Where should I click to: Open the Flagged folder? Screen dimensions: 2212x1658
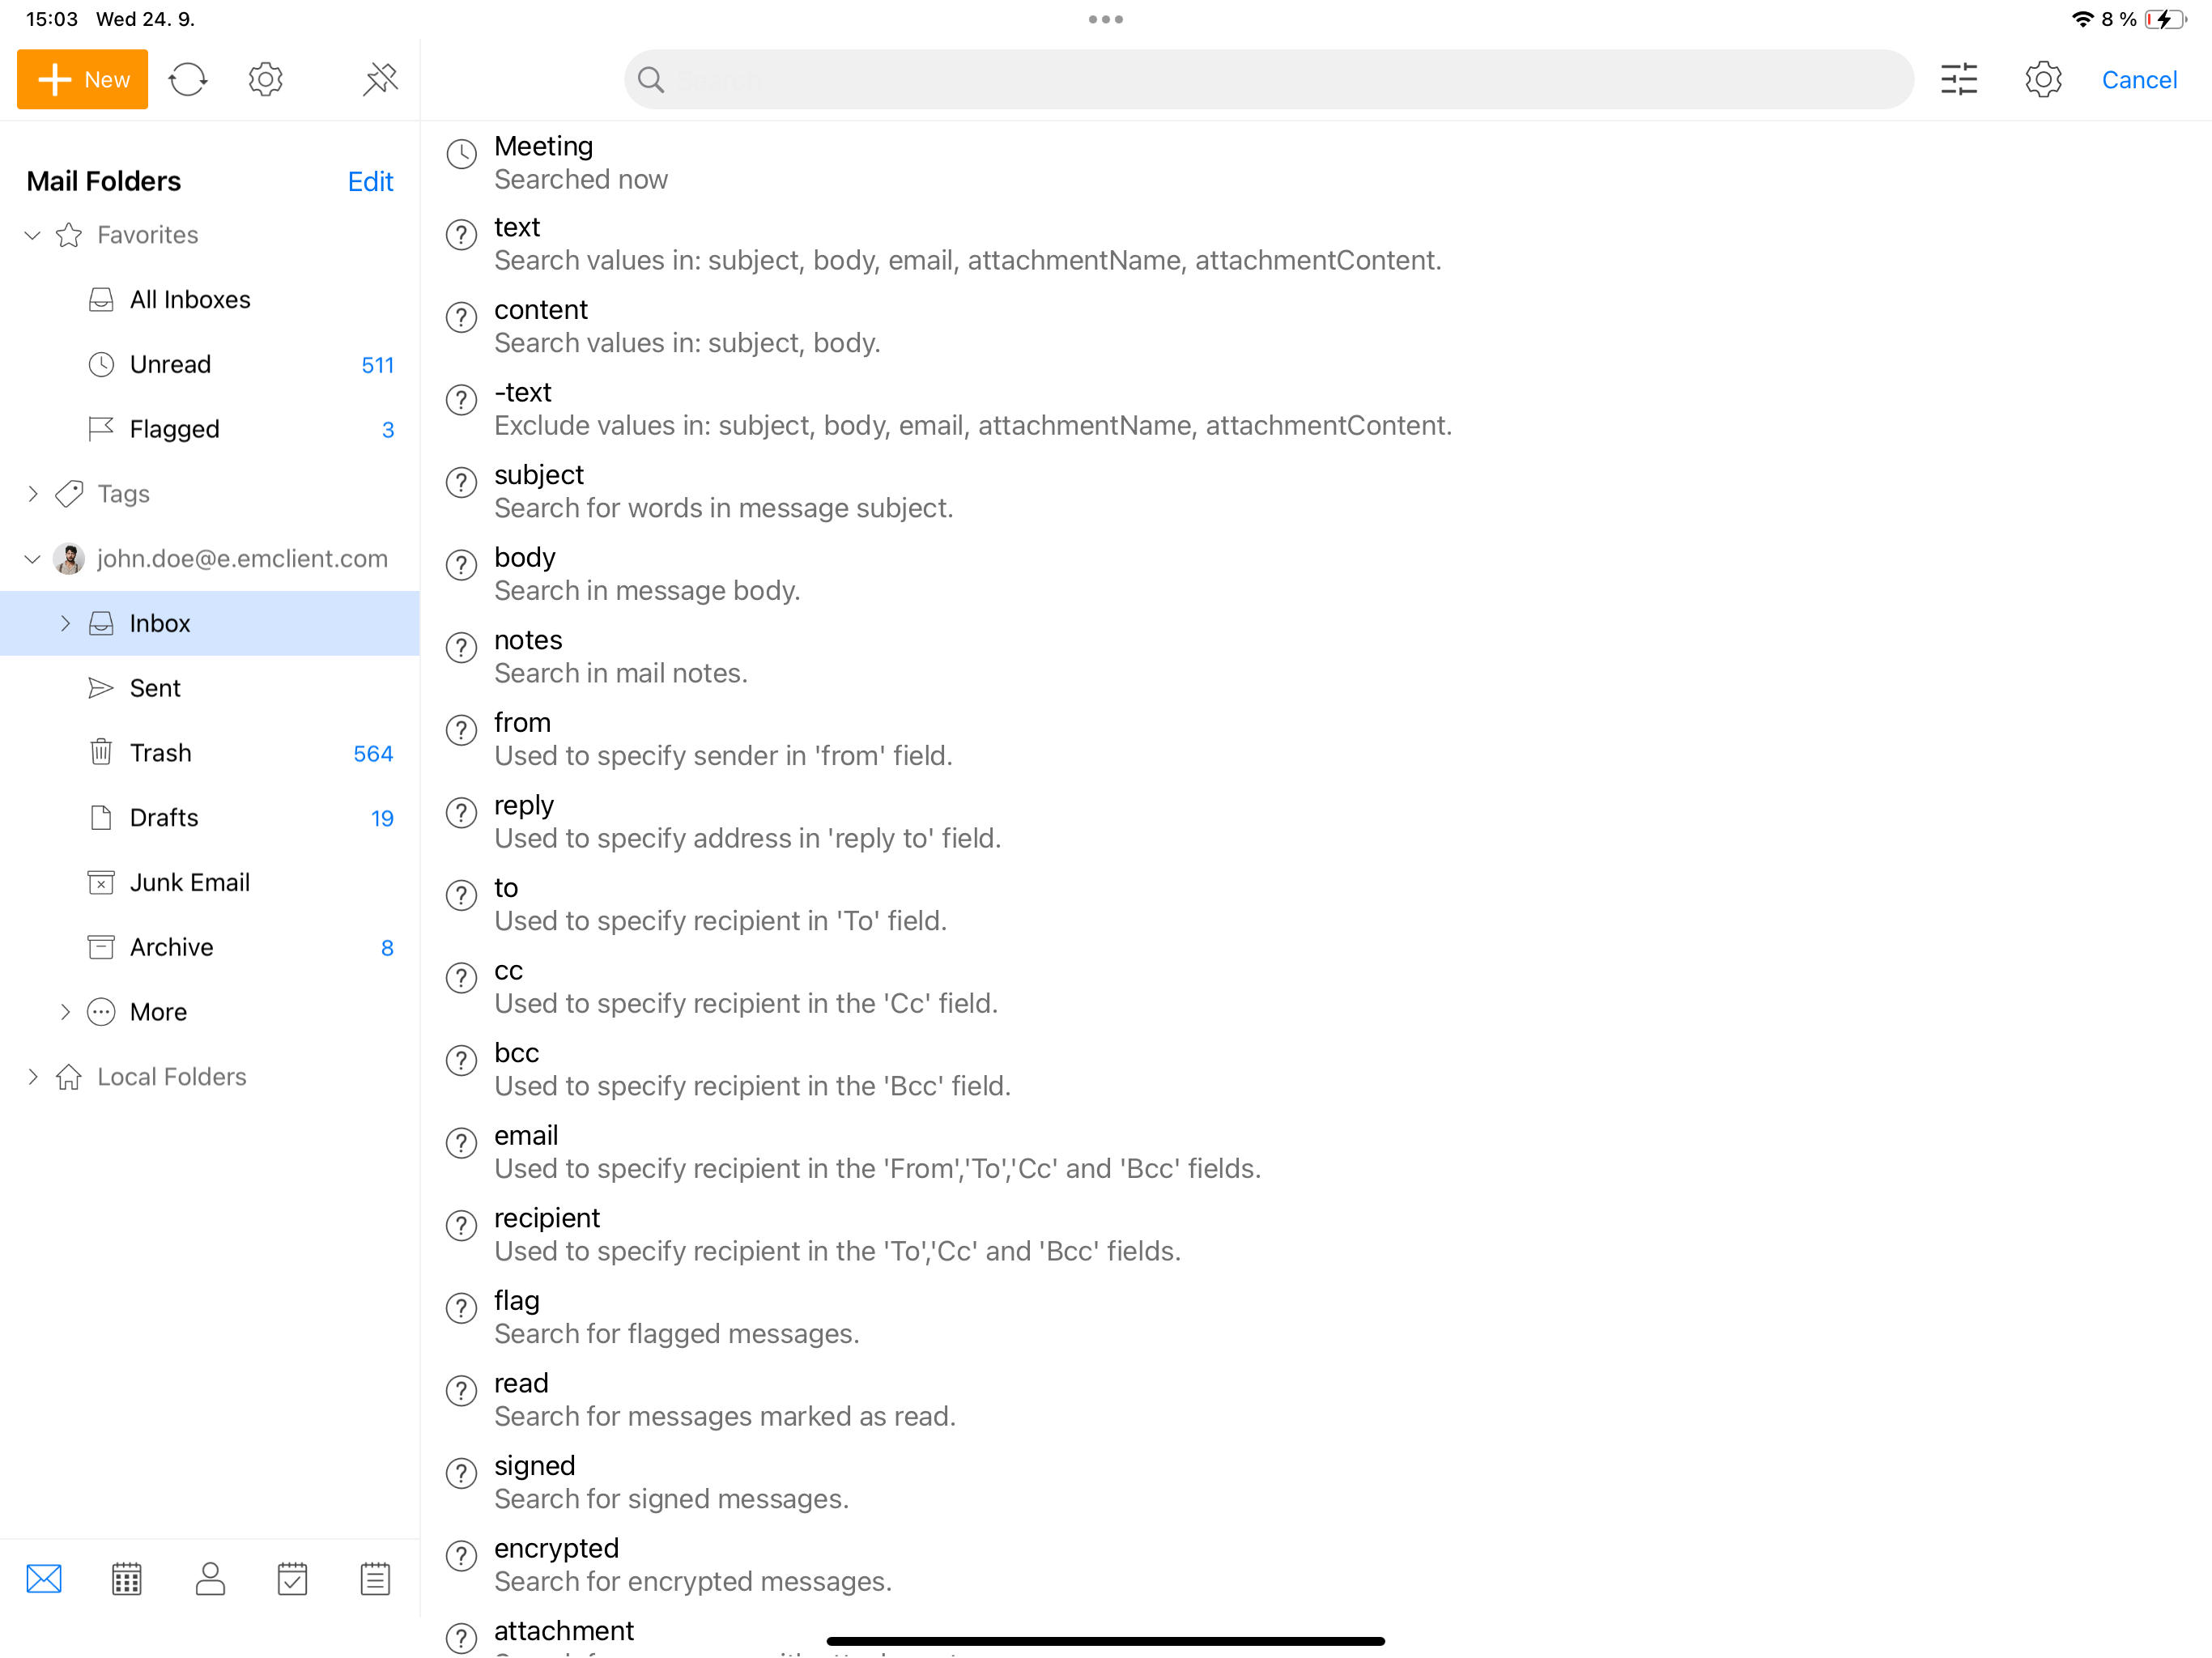[x=210, y=429]
